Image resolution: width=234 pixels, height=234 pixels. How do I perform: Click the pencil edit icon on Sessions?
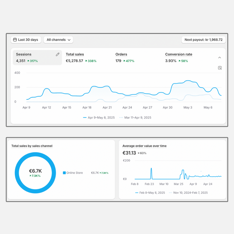(x=57, y=55)
